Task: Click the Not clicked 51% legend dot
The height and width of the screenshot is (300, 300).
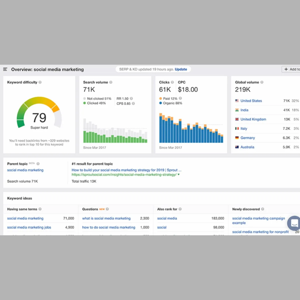Action: click(84, 98)
